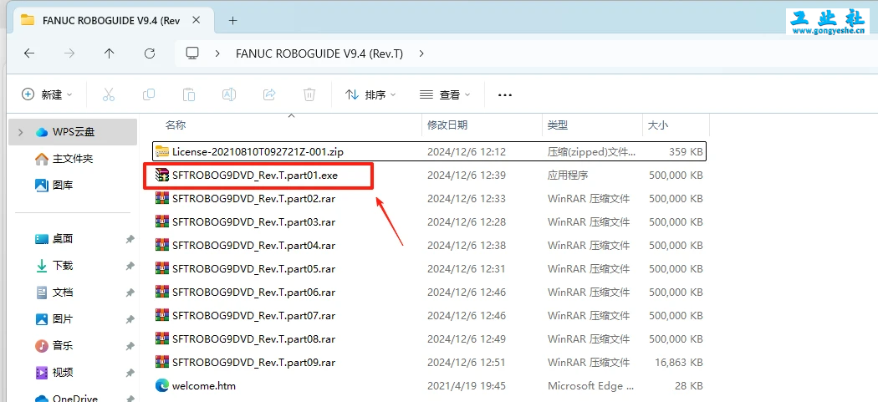
Task: Select the Paste clipboard icon
Action: [x=189, y=94]
